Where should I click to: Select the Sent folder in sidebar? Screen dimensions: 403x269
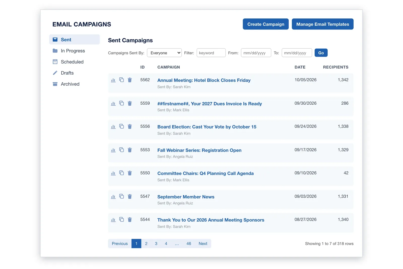coord(75,40)
